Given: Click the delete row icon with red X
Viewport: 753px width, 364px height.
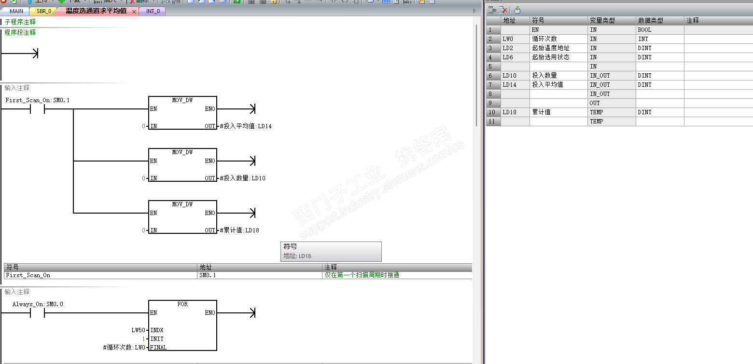Looking at the screenshot, I should [503, 10].
